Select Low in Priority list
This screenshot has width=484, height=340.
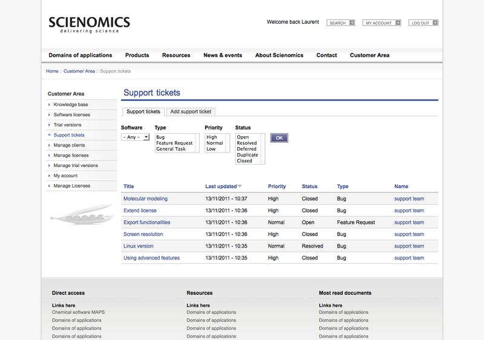(x=211, y=149)
